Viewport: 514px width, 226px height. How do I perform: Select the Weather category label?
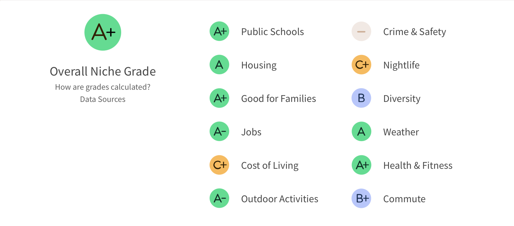tap(401, 132)
